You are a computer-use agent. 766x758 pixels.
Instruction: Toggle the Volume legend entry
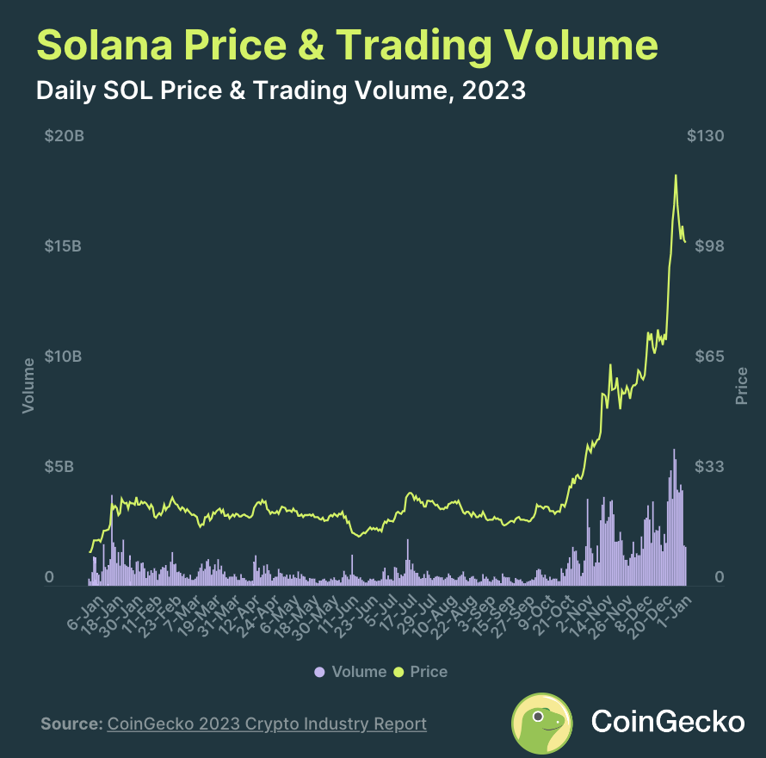point(350,672)
